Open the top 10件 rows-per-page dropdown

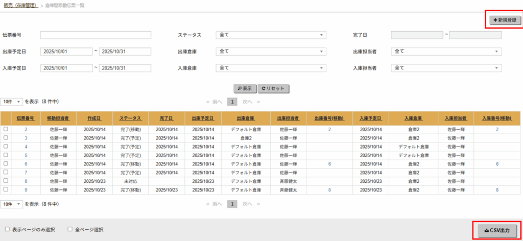pyautogui.click(x=12, y=102)
